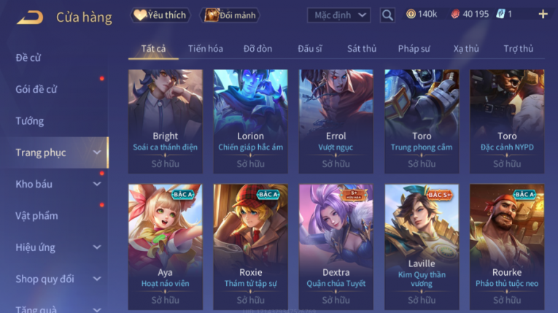Collapse the Trang phục sidebar chevron
558x313 pixels.
coord(97,152)
